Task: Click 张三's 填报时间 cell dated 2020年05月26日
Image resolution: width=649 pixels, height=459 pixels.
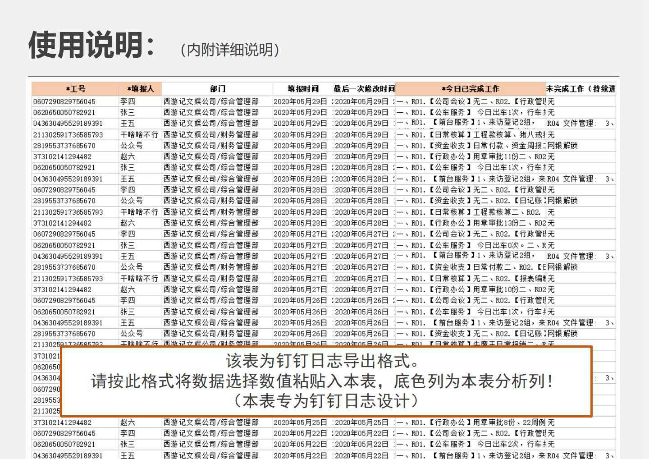Action: [303, 312]
